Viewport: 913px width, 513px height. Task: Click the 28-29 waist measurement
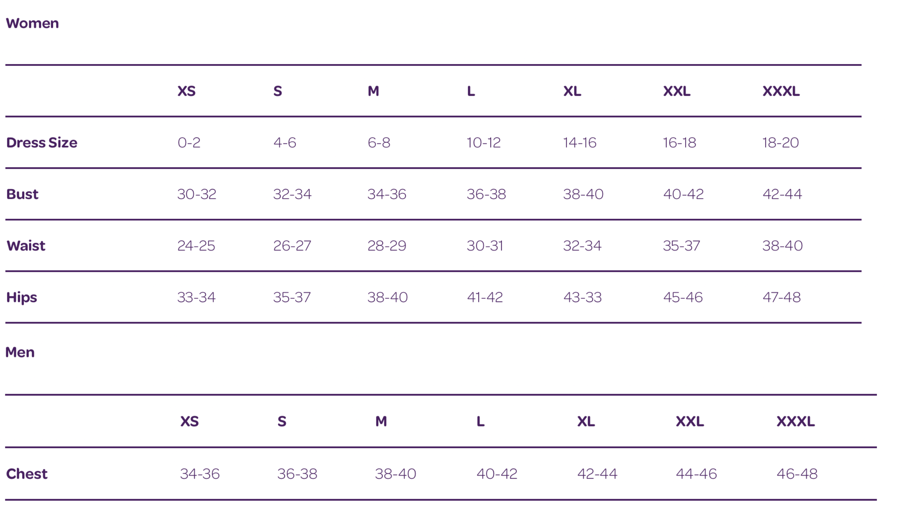coord(387,246)
